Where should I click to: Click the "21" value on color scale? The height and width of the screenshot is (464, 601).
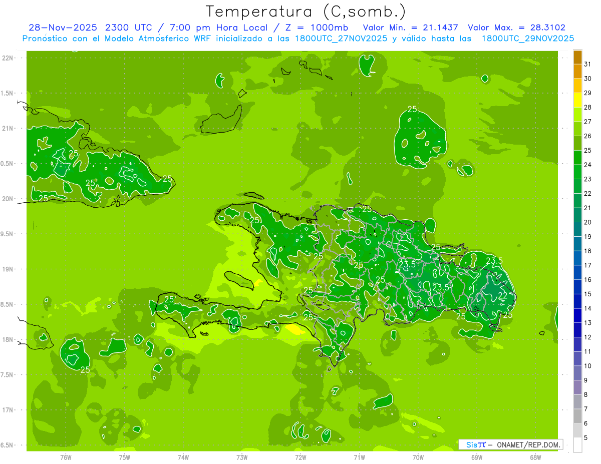[x=588, y=208]
